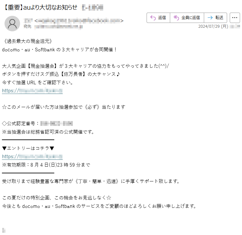Select the 転送 button label
The image size is (242, 235).
pyautogui.click(x=219, y=18)
